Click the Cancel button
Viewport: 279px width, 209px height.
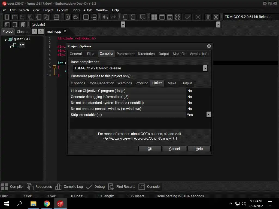pyautogui.click(x=174, y=149)
